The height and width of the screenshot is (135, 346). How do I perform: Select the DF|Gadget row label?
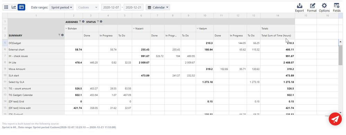click(15, 43)
